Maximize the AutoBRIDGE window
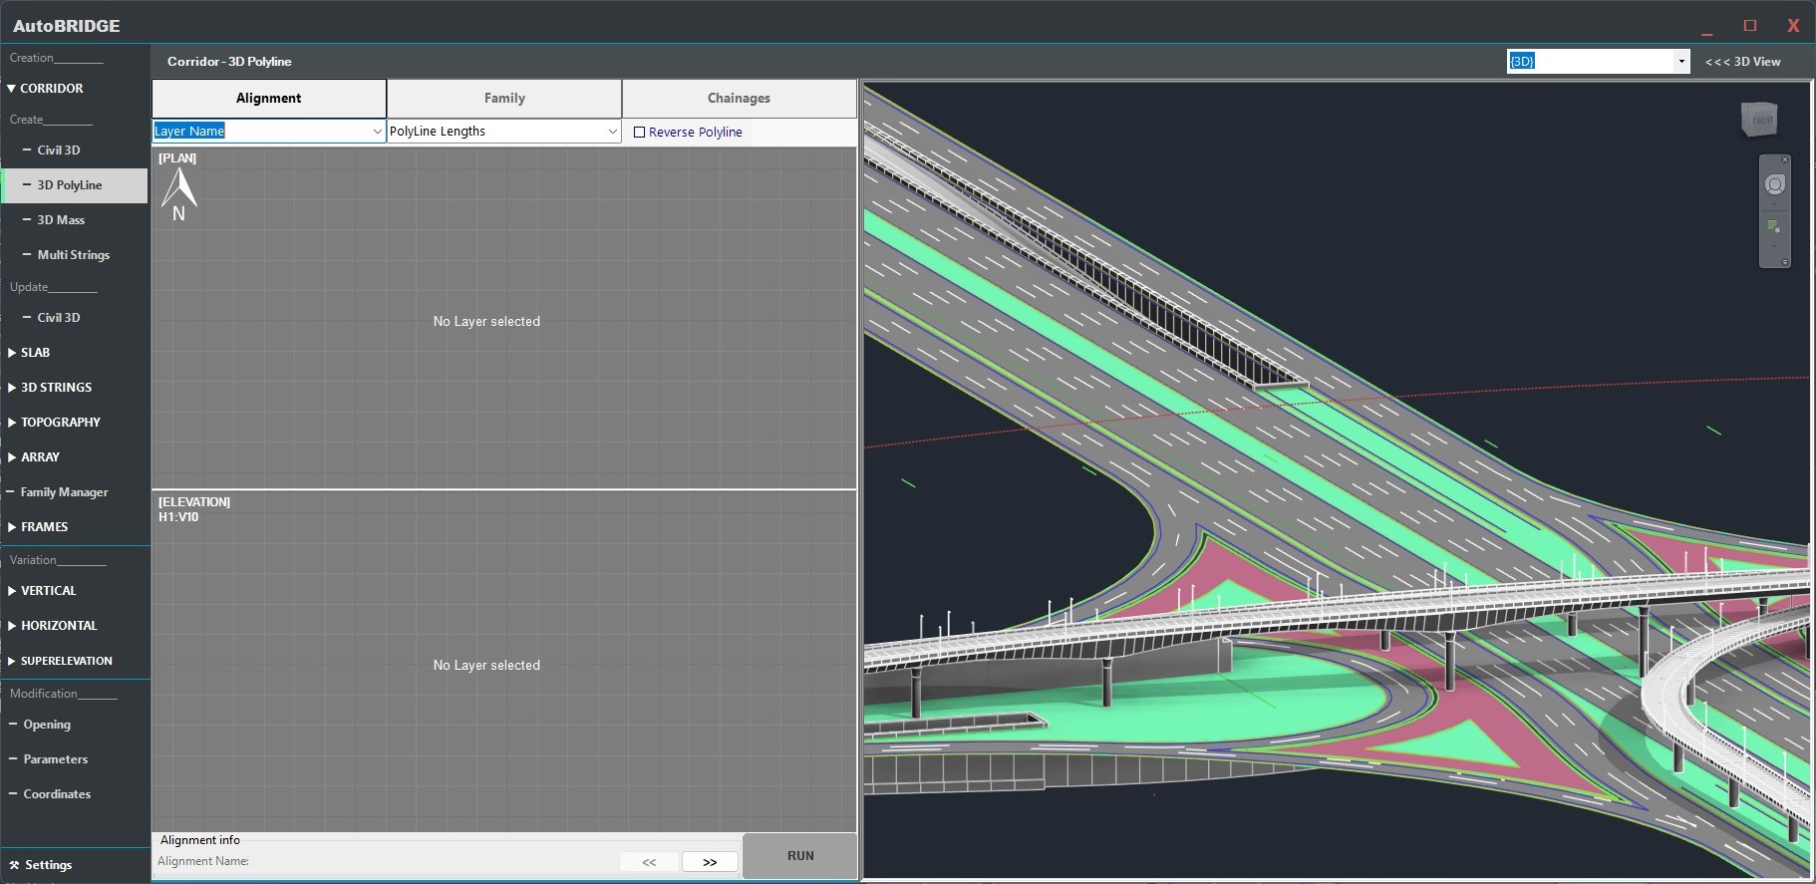This screenshot has width=1816, height=884. click(x=1749, y=26)
